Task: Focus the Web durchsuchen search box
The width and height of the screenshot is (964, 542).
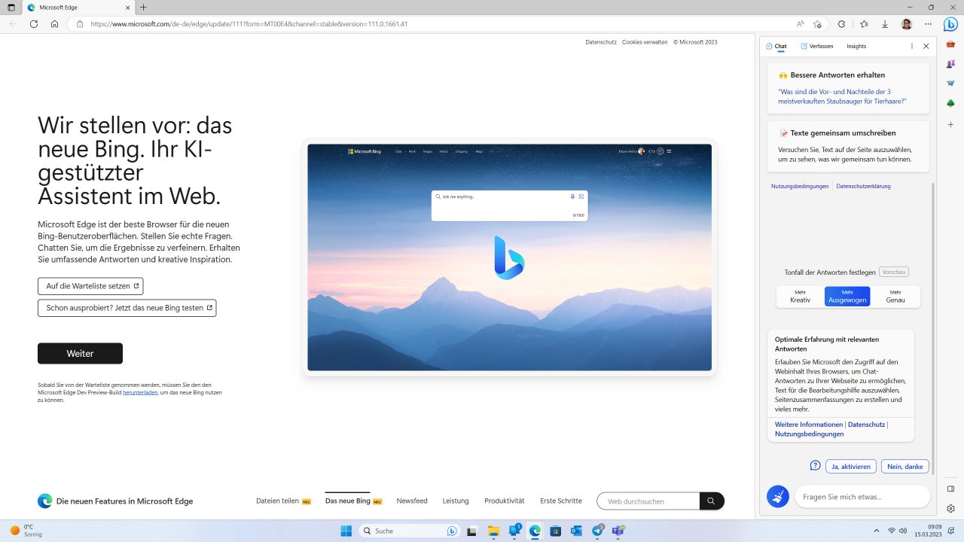Action: (648, 501)
